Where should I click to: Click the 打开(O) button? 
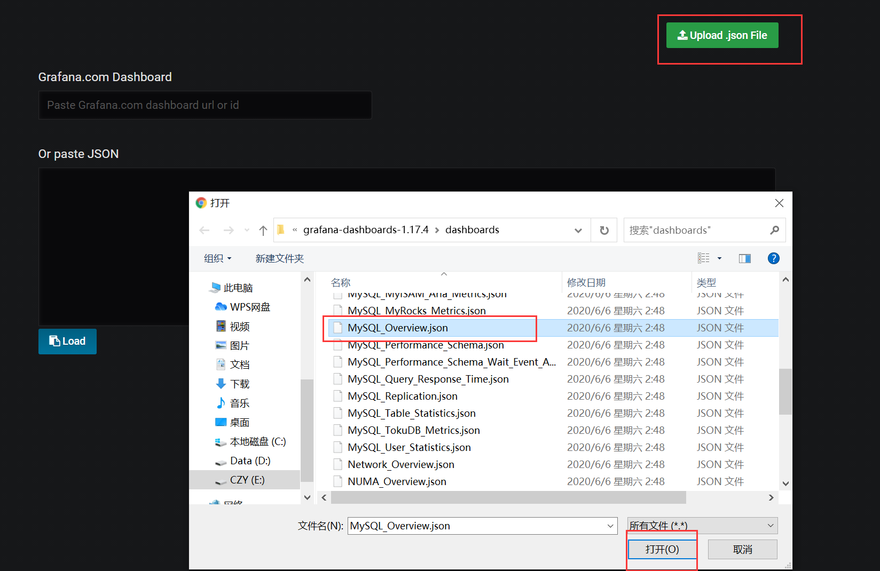tap(662, 549)
